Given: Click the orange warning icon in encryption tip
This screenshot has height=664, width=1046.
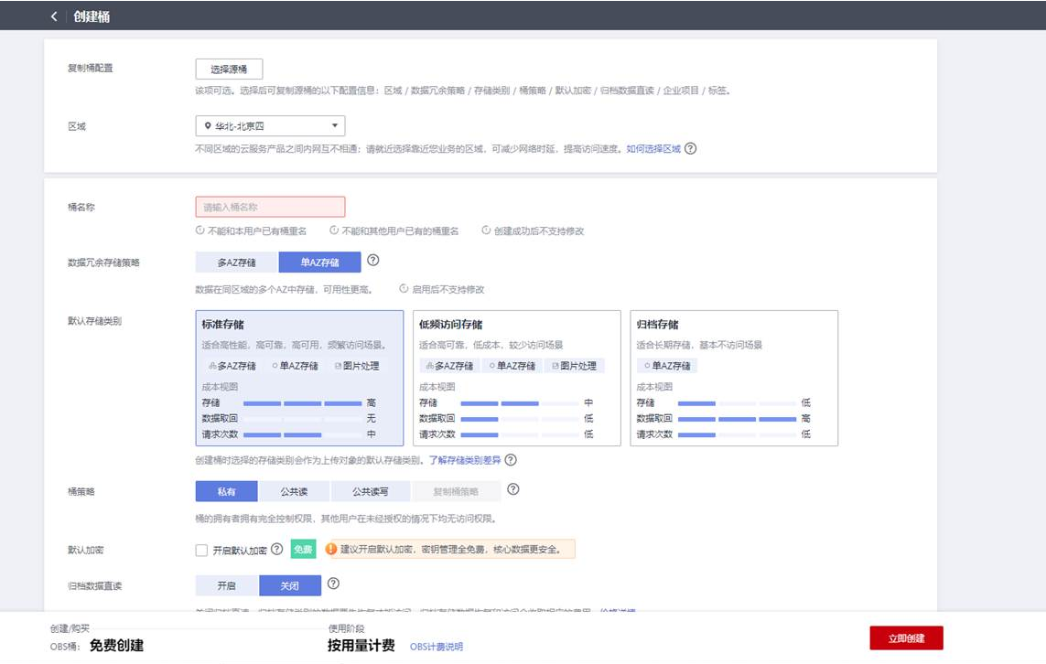Looking at the screenshot, I should [x=330, y=550].
